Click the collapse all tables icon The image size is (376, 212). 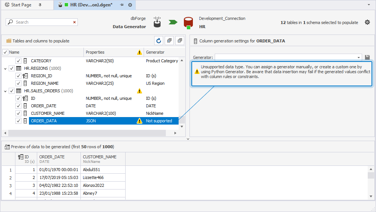point(180,41)
